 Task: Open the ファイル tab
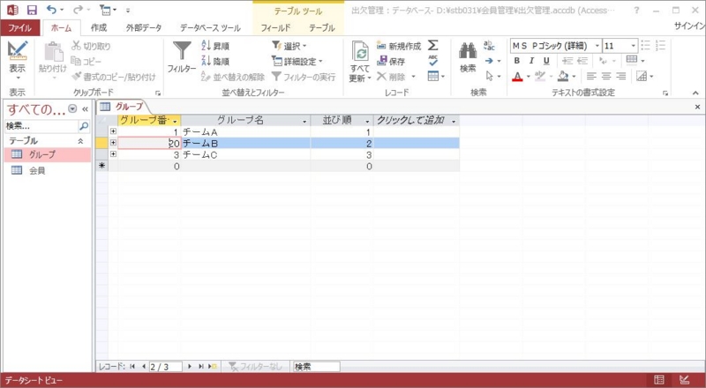19,28
